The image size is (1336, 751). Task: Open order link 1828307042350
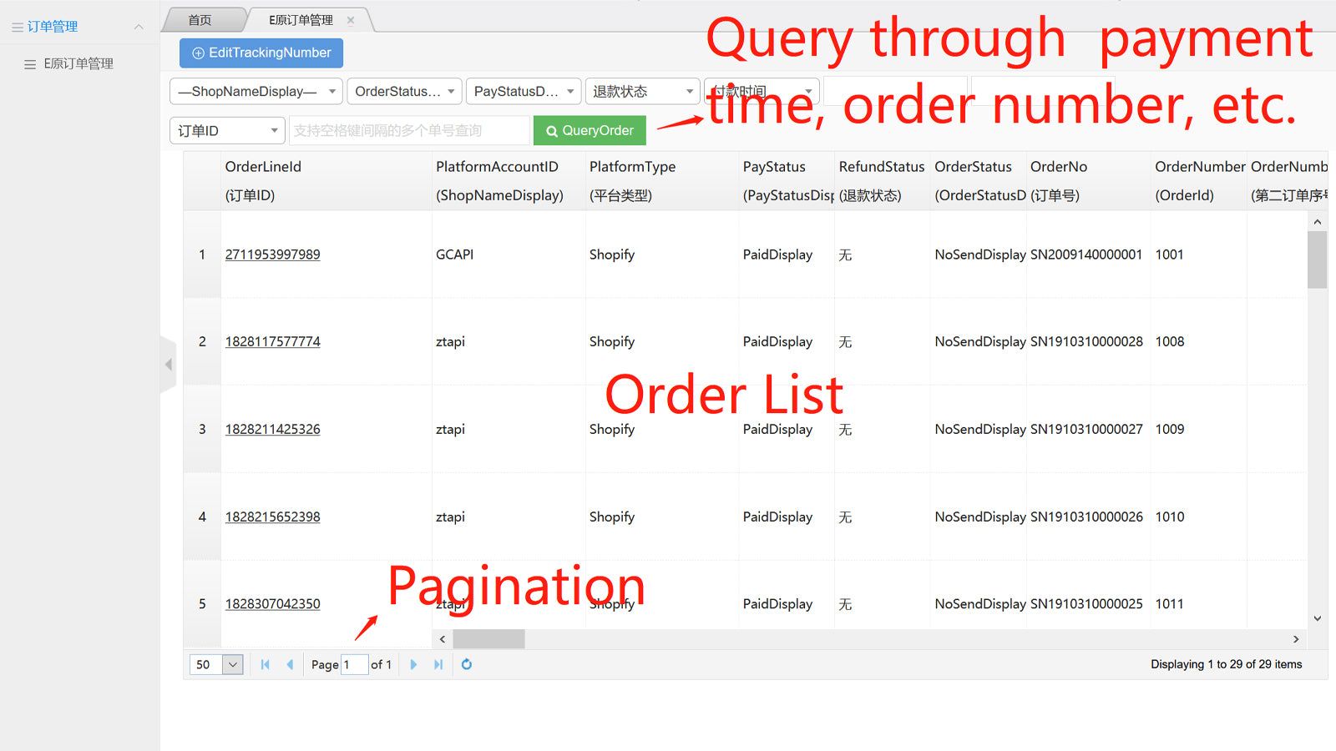tap(272, 603)
